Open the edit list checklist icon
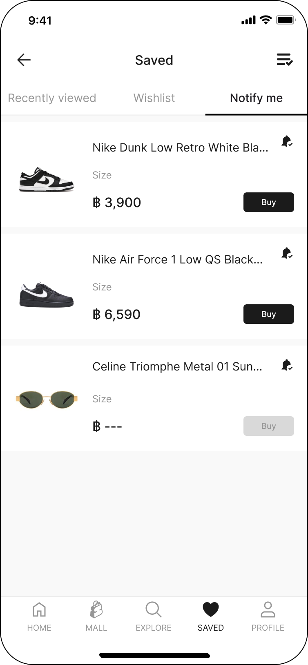The height and width of the screenshot is (665, 308). 284,60
